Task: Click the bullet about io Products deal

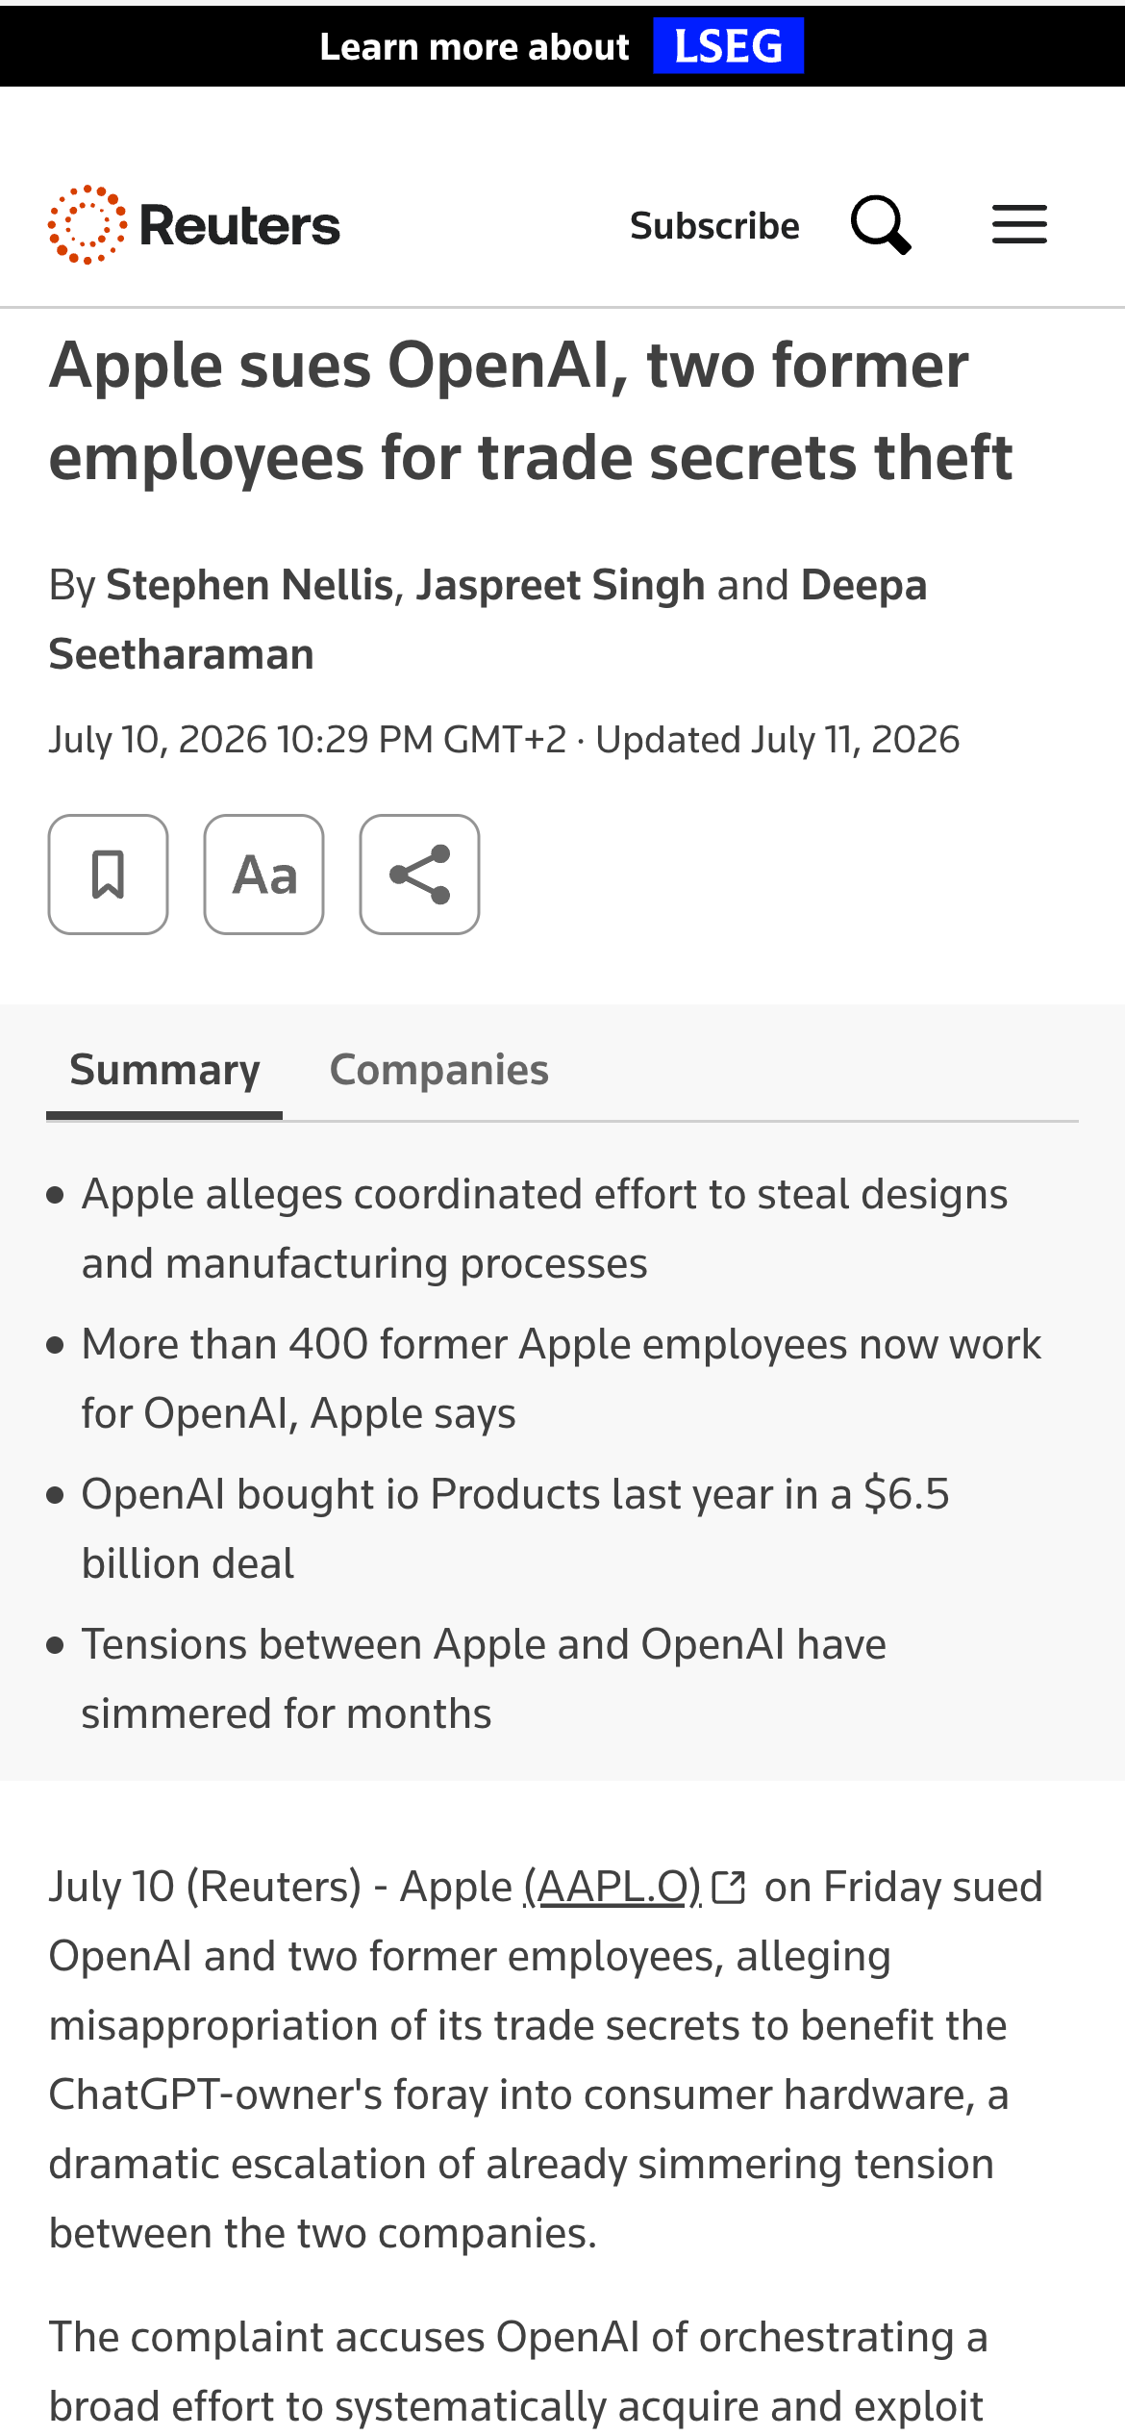Action: click(x=515, y=1529)
